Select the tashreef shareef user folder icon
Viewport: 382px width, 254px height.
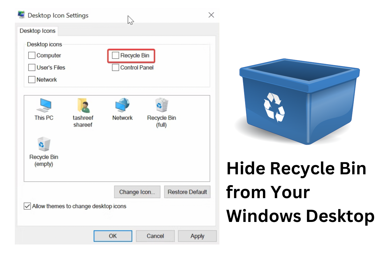[83, 105]
